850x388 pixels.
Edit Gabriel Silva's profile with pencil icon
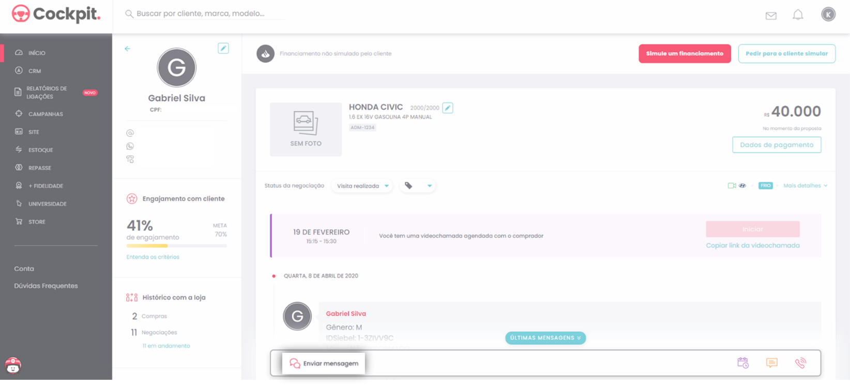pos(223,49)
